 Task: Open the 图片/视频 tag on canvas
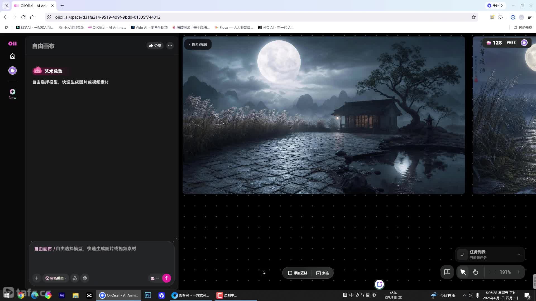point(198,45)
